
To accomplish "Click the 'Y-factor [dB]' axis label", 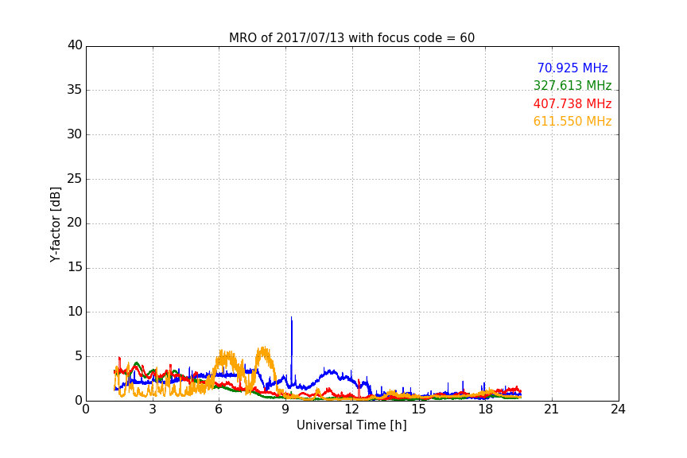I will 55,224.
